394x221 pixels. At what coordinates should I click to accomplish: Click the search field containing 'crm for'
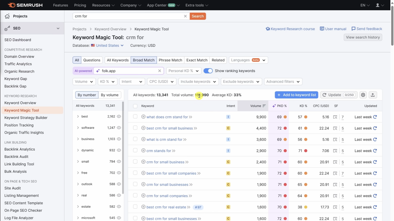[x=127, y=16]
